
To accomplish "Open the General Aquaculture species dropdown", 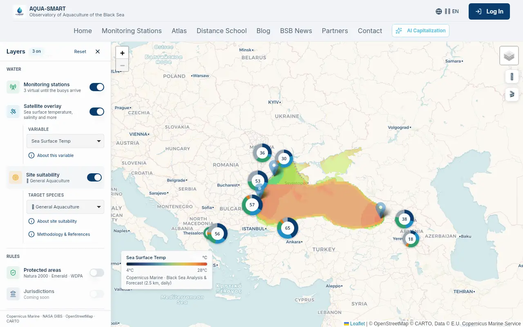I will click(66, 207).
